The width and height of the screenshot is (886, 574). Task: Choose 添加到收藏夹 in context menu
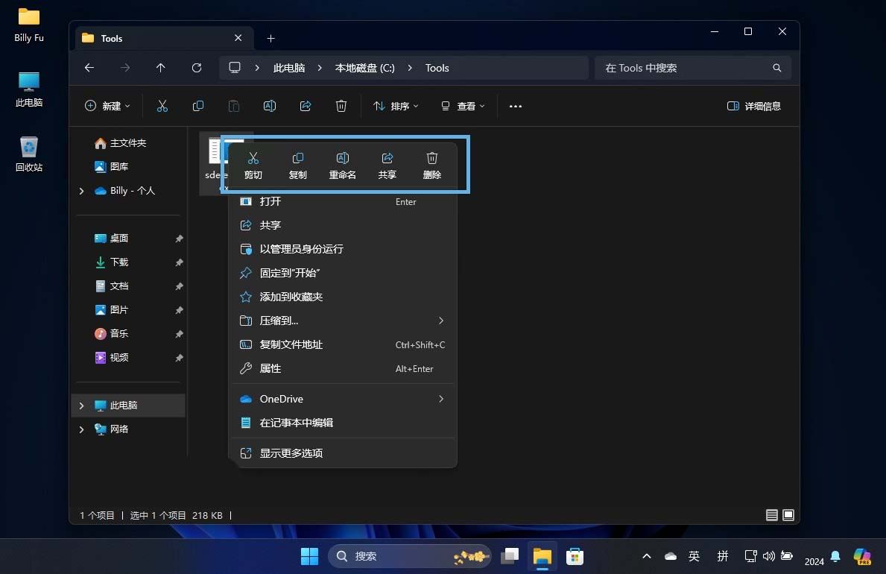pyautogui.click(x=344, y=297)
